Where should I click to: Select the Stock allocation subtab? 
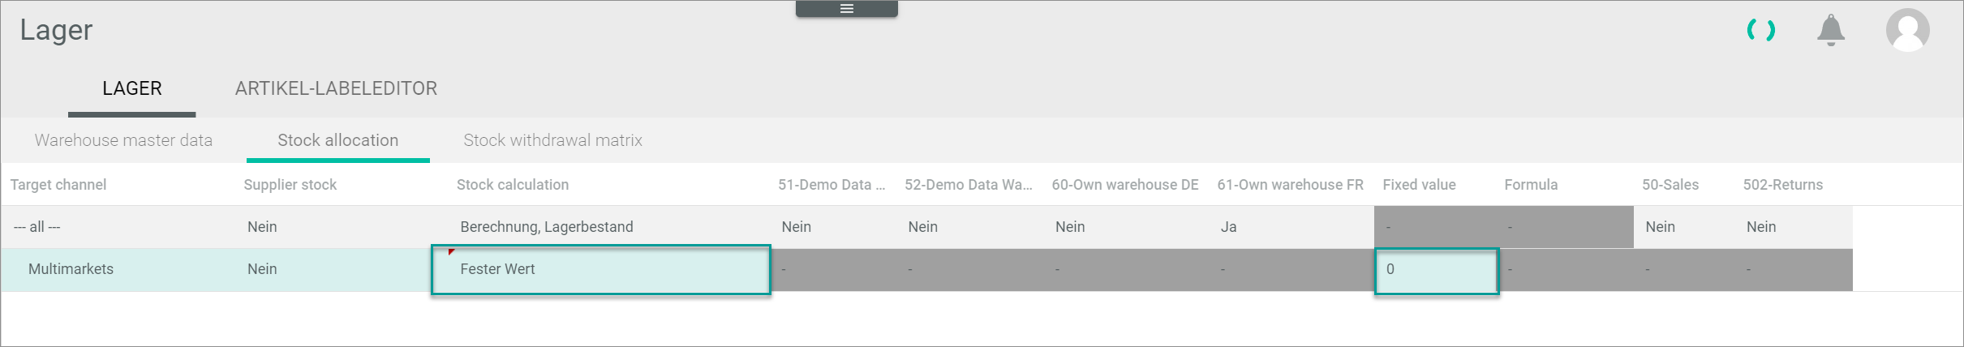pyautogui.click(x=337, y=140)
